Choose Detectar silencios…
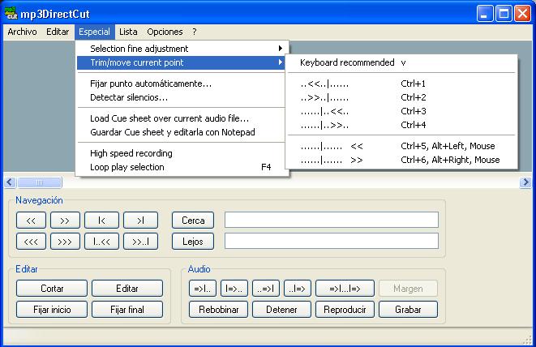The width and height of the screenshot is (536, 347). click(x=181, y=97)
